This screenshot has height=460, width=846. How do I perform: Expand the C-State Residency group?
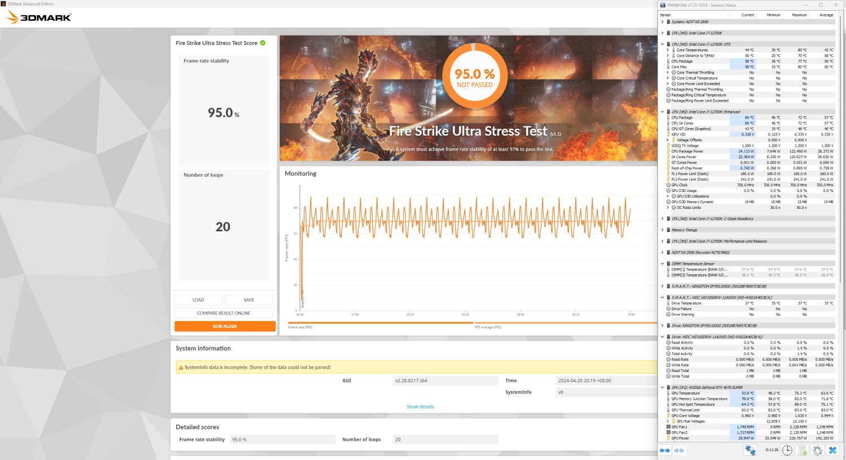coord(663,219)
